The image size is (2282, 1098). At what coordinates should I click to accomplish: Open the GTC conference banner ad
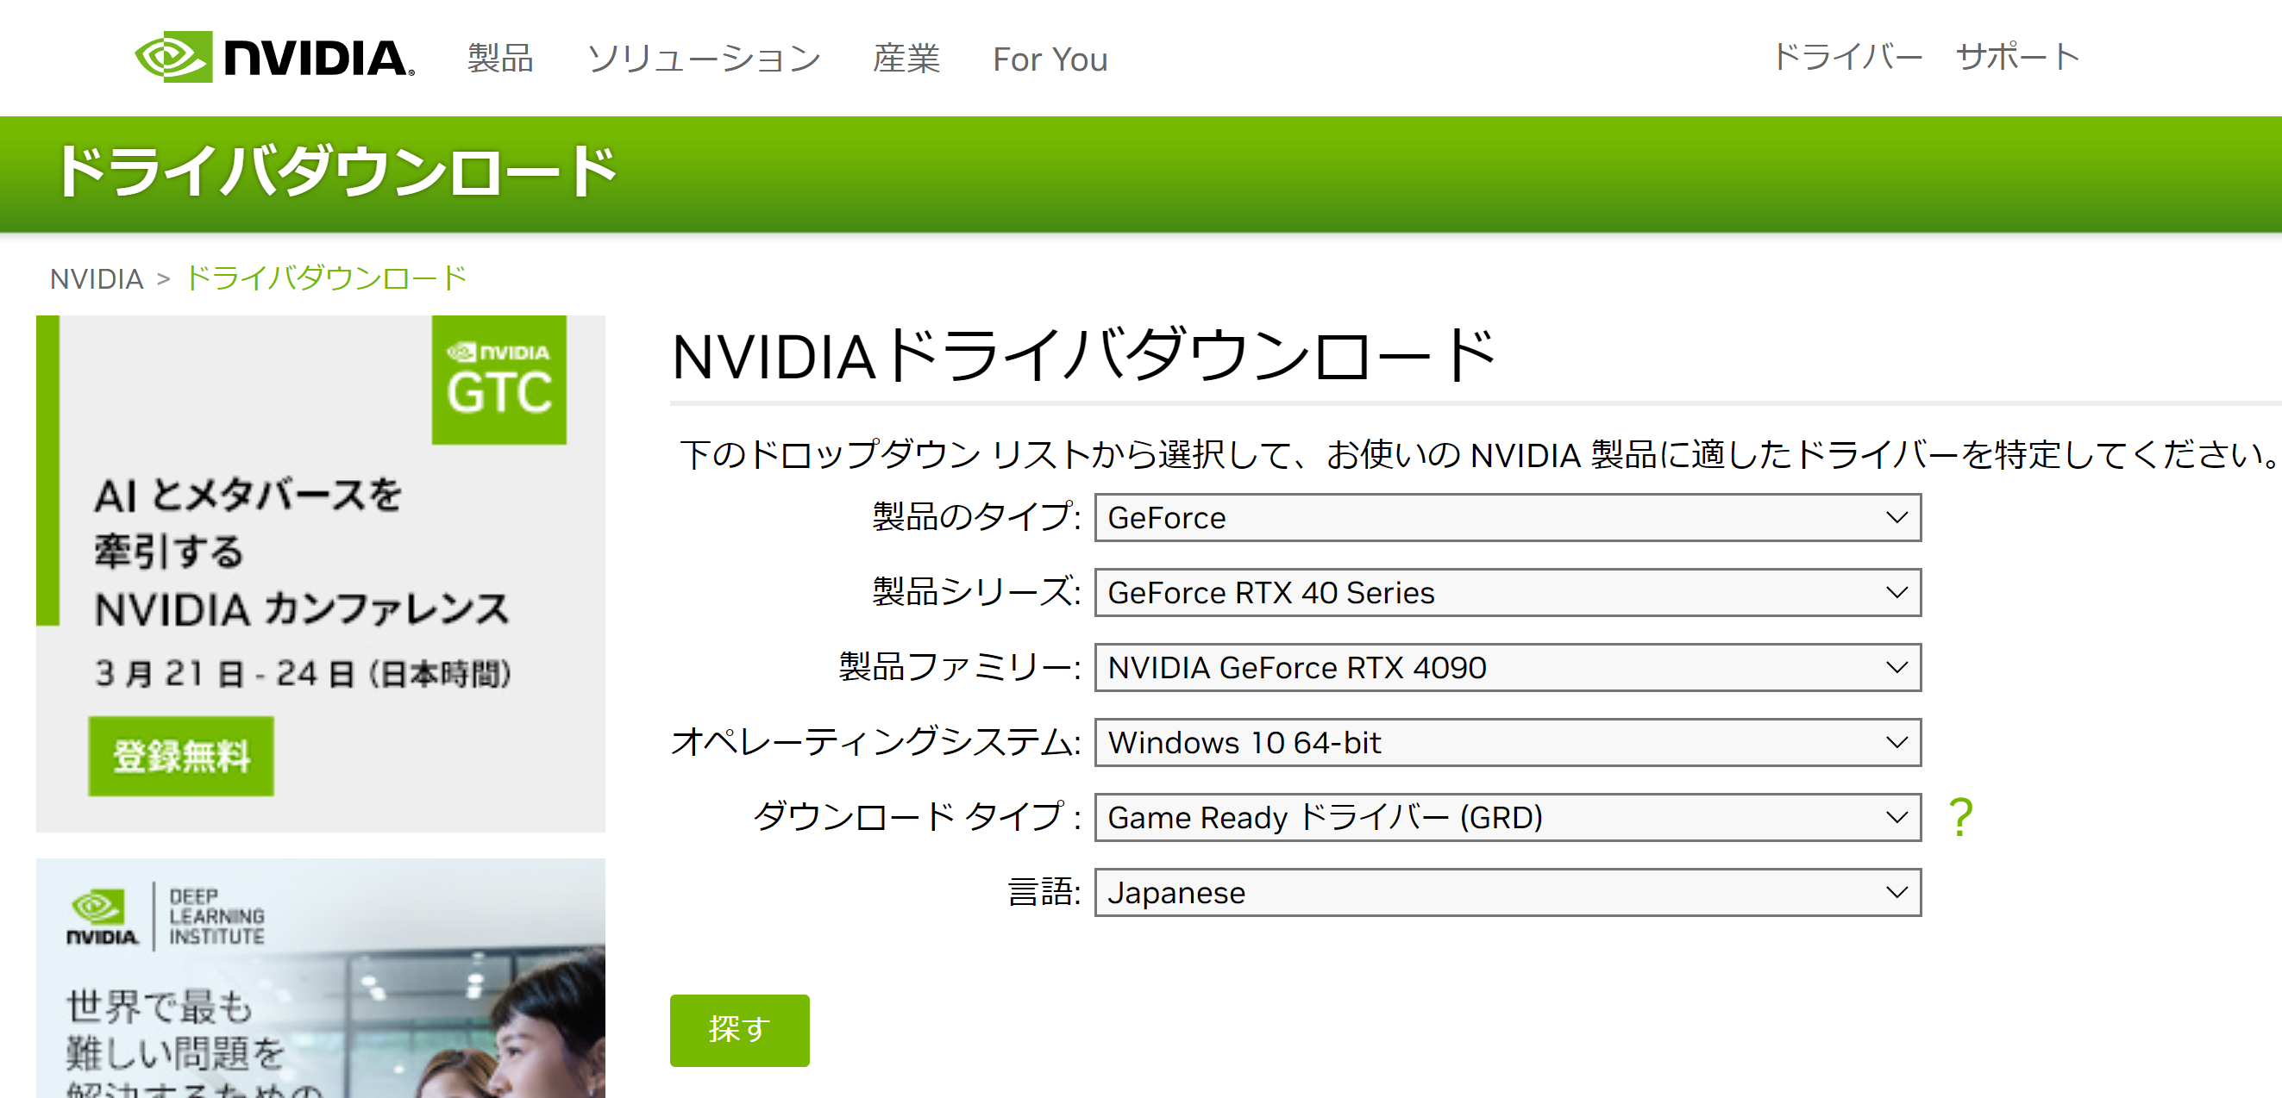pyautogui.click(x=321, y=574)
